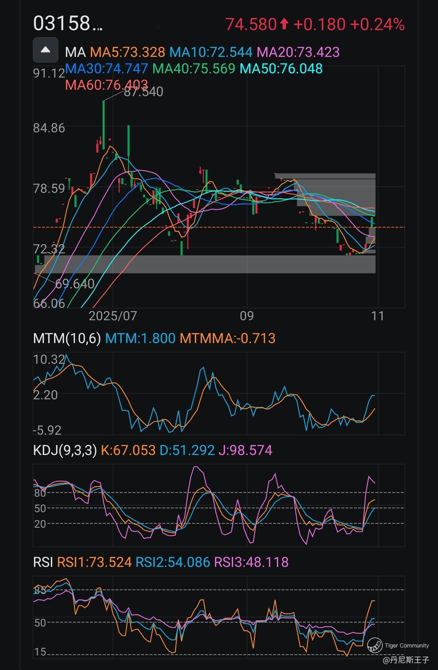Tap the 87.540 high price callout
The image size is (438, 670).
pyautogui.click(x=144, y=92)
